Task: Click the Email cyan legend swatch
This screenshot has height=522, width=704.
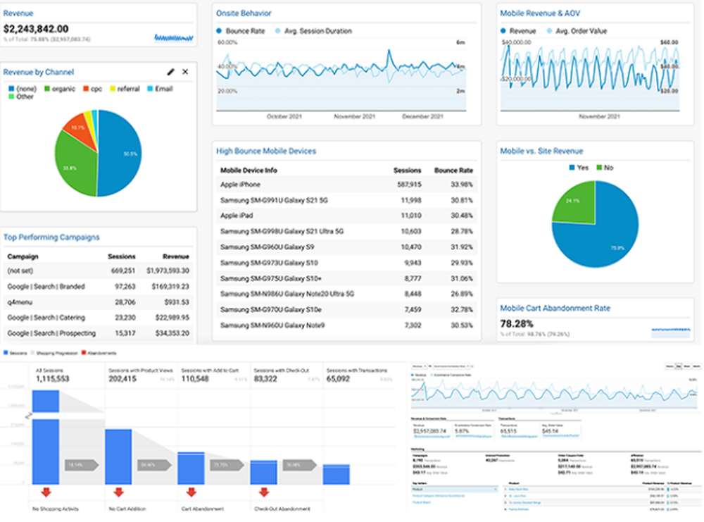Action: tap(150, 89)
